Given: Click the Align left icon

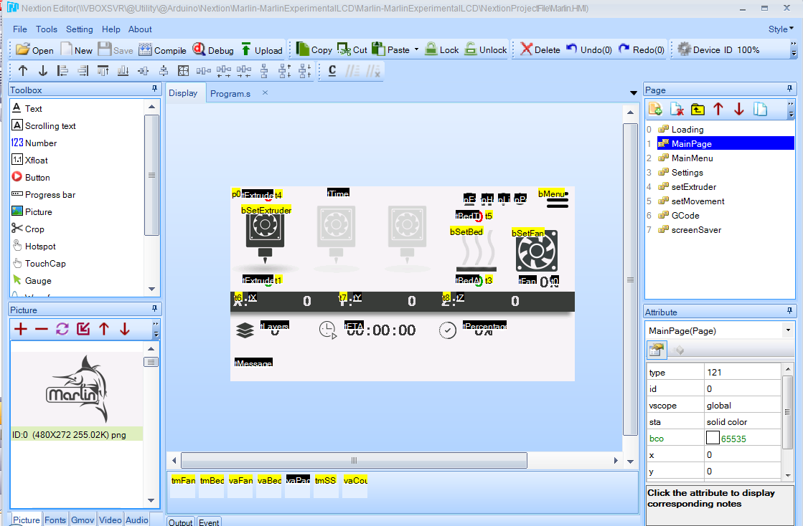Looking at the screenshot, I should (x=62, y=70).
